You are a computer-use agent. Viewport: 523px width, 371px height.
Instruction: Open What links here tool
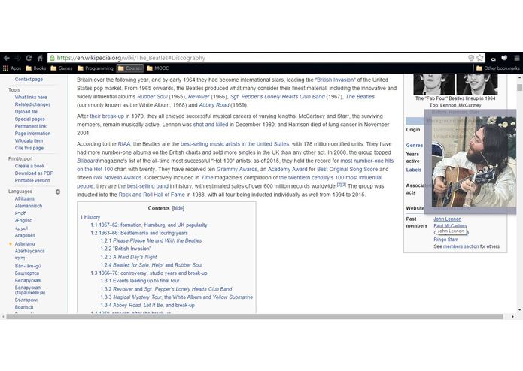(31, 97)
